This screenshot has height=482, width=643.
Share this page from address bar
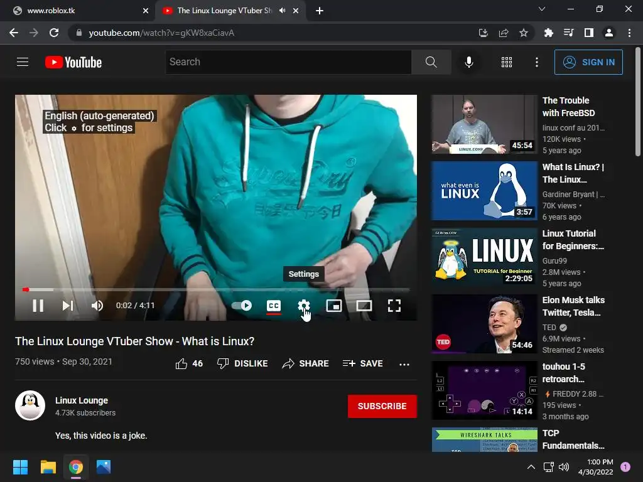(504, 33)
